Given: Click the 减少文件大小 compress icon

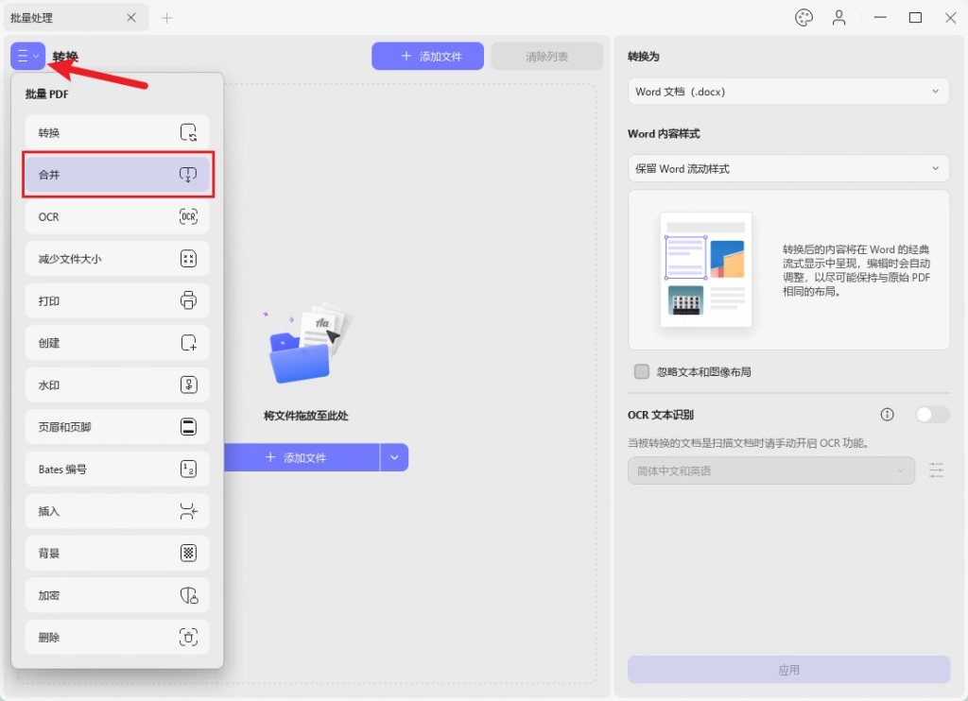Looking at the screenshot, I should tap(188, 259).
